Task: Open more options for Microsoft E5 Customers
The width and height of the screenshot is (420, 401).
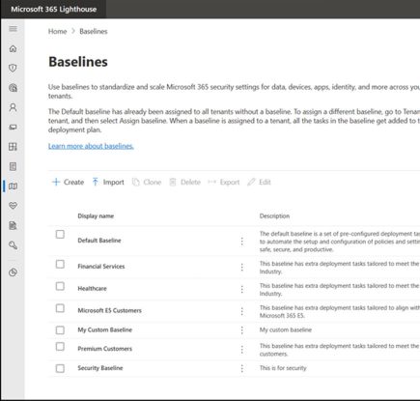Action: [242, 311]
